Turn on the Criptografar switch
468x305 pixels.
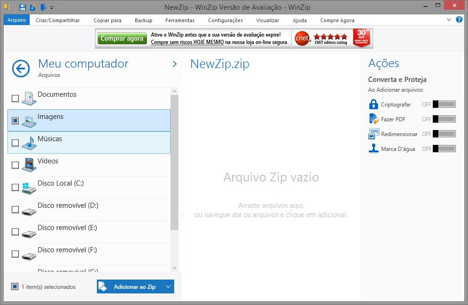pyautogui.click(x=444, y=104)
